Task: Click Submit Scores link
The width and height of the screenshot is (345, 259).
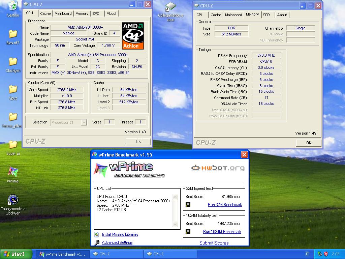Action: point(214,243)
